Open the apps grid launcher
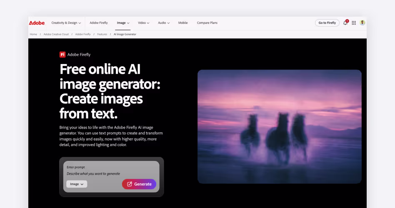The height and width of the screenshot is (208, 395). pyautogui.click(x=354, y=23)
